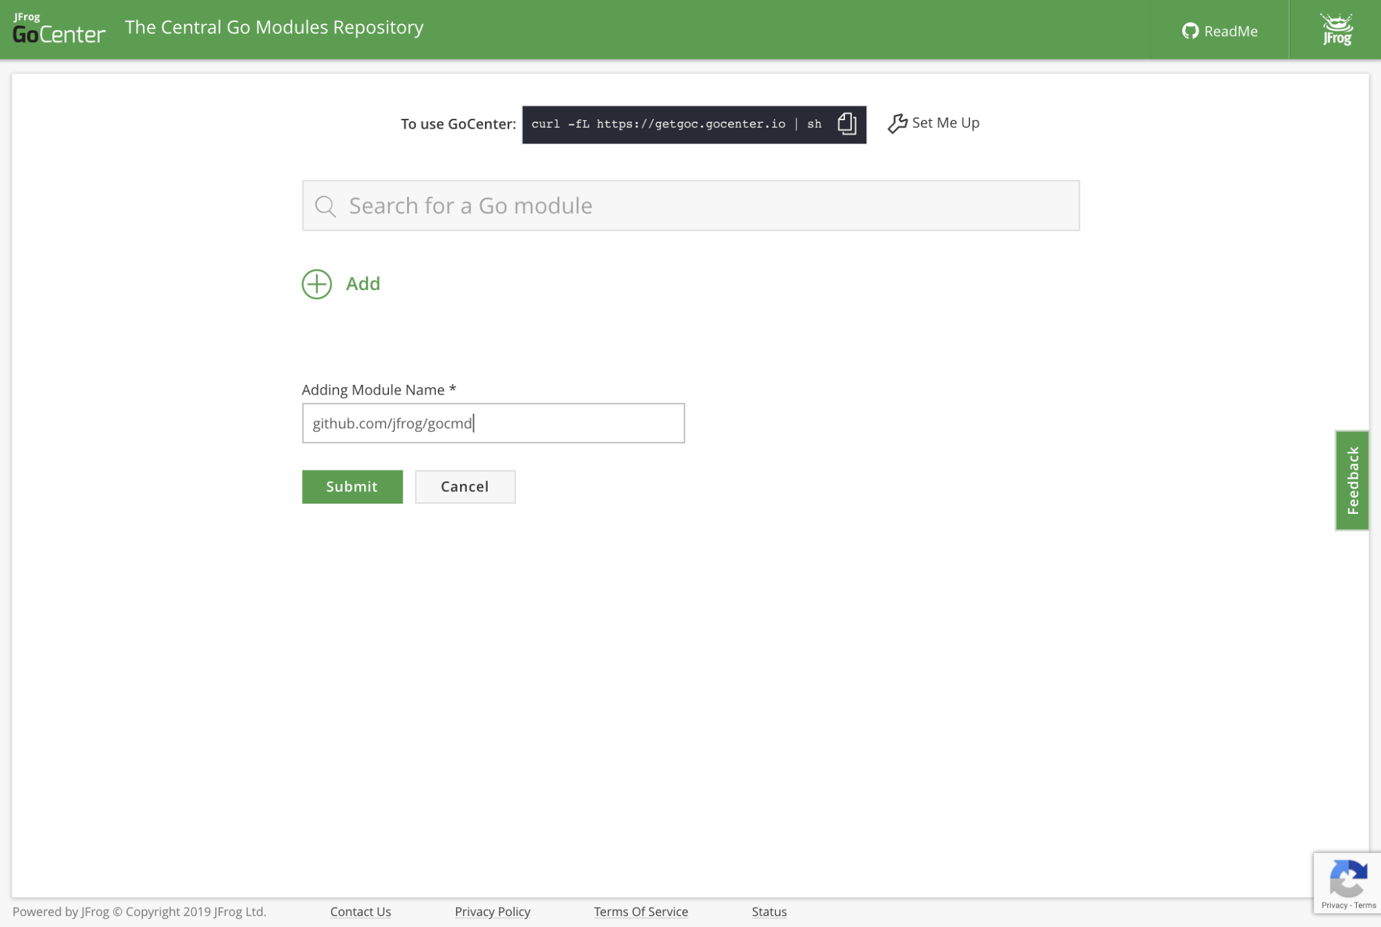Image resolution: width=1381 pixels, height=927 pixels.
Task: Open the Feedback side tab
Action: [x=1352, y=480]
